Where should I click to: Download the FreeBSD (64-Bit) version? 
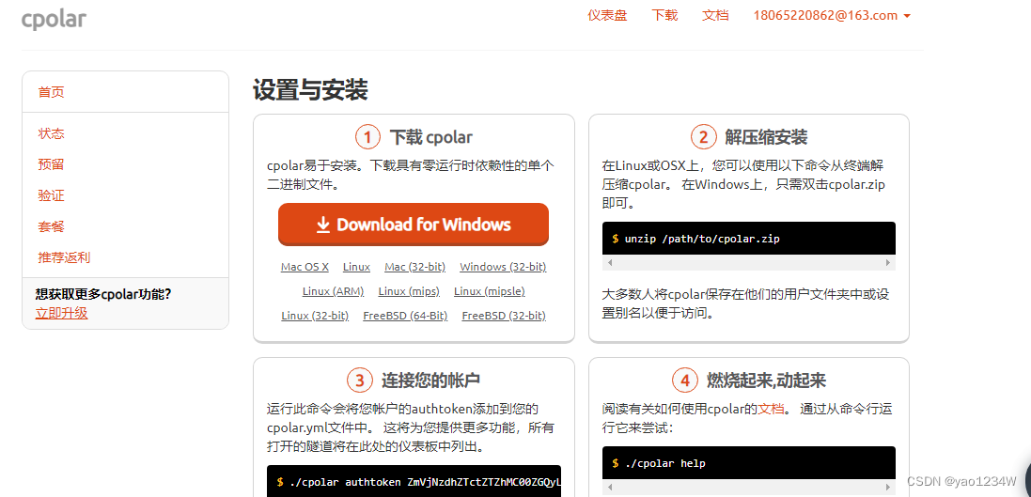click(x=405, y=316)
